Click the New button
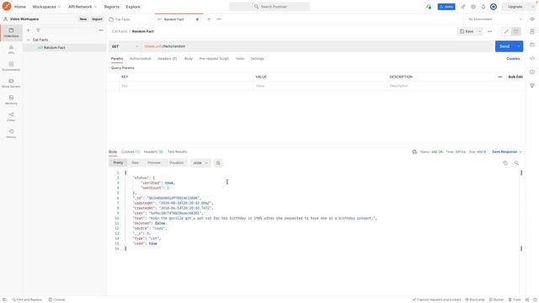539x303 pixels. coord(83,19)
